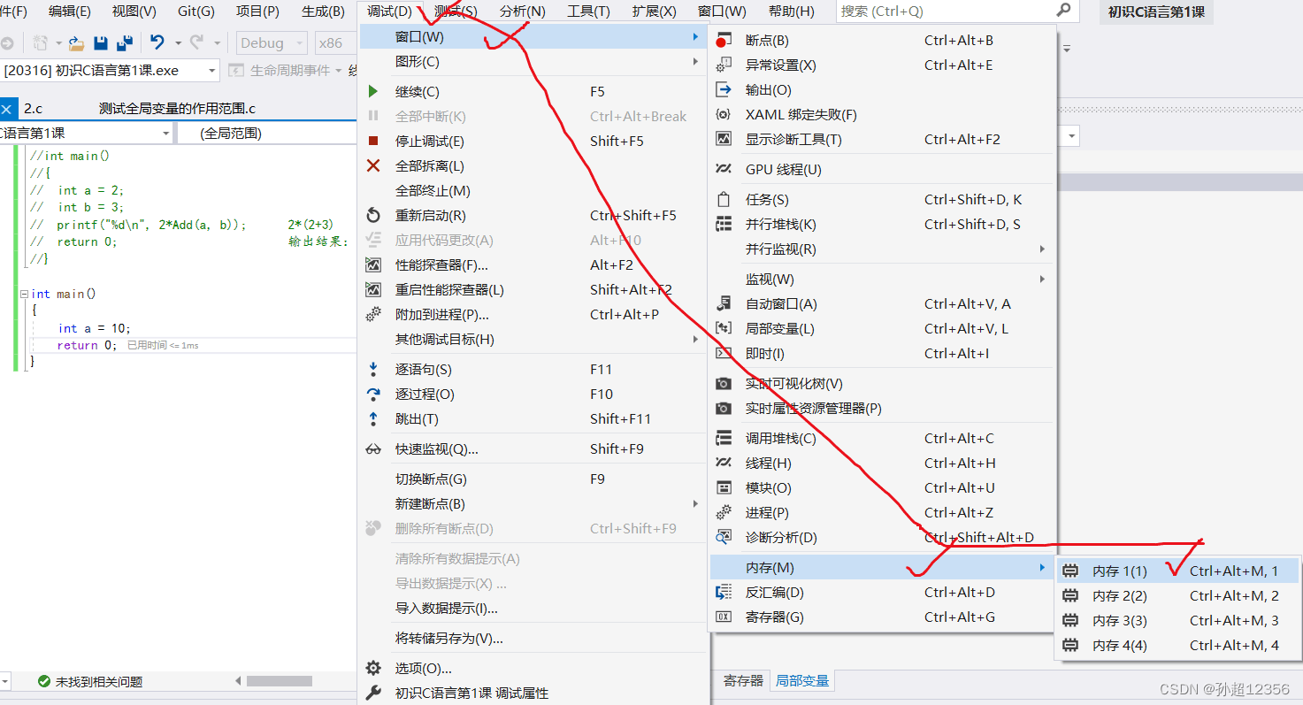This screenshot has height=705, width=1303.
Task: Switch to the 测试全局变量的作用范围.c tab
Action: click(177, 108)
